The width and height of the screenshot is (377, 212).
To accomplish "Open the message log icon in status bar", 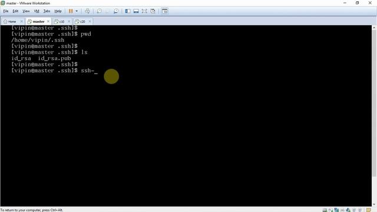I will (369, 210).
